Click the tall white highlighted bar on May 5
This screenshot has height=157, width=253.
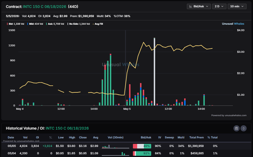(155, 72)
